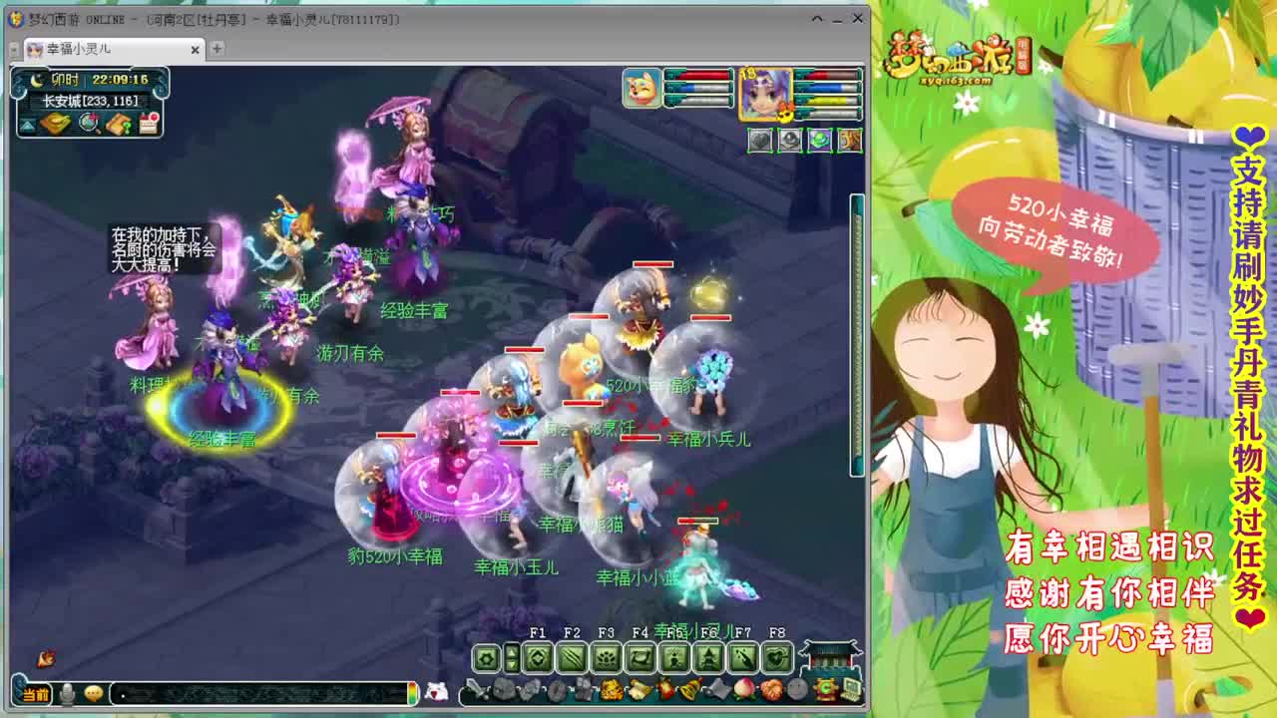Click the pet fox portrait
1277x718 pixels.
641,88
